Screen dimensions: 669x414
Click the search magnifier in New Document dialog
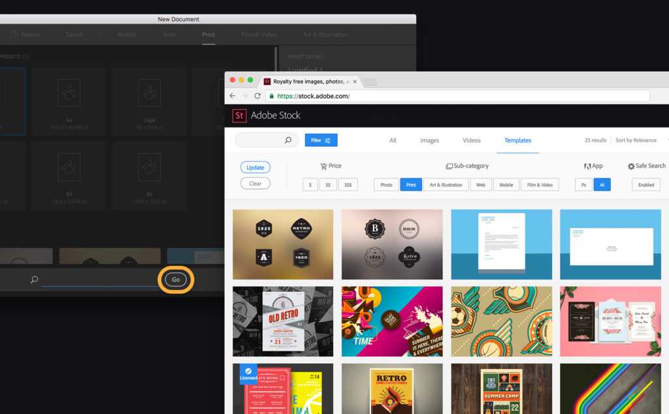pos(34,279)
